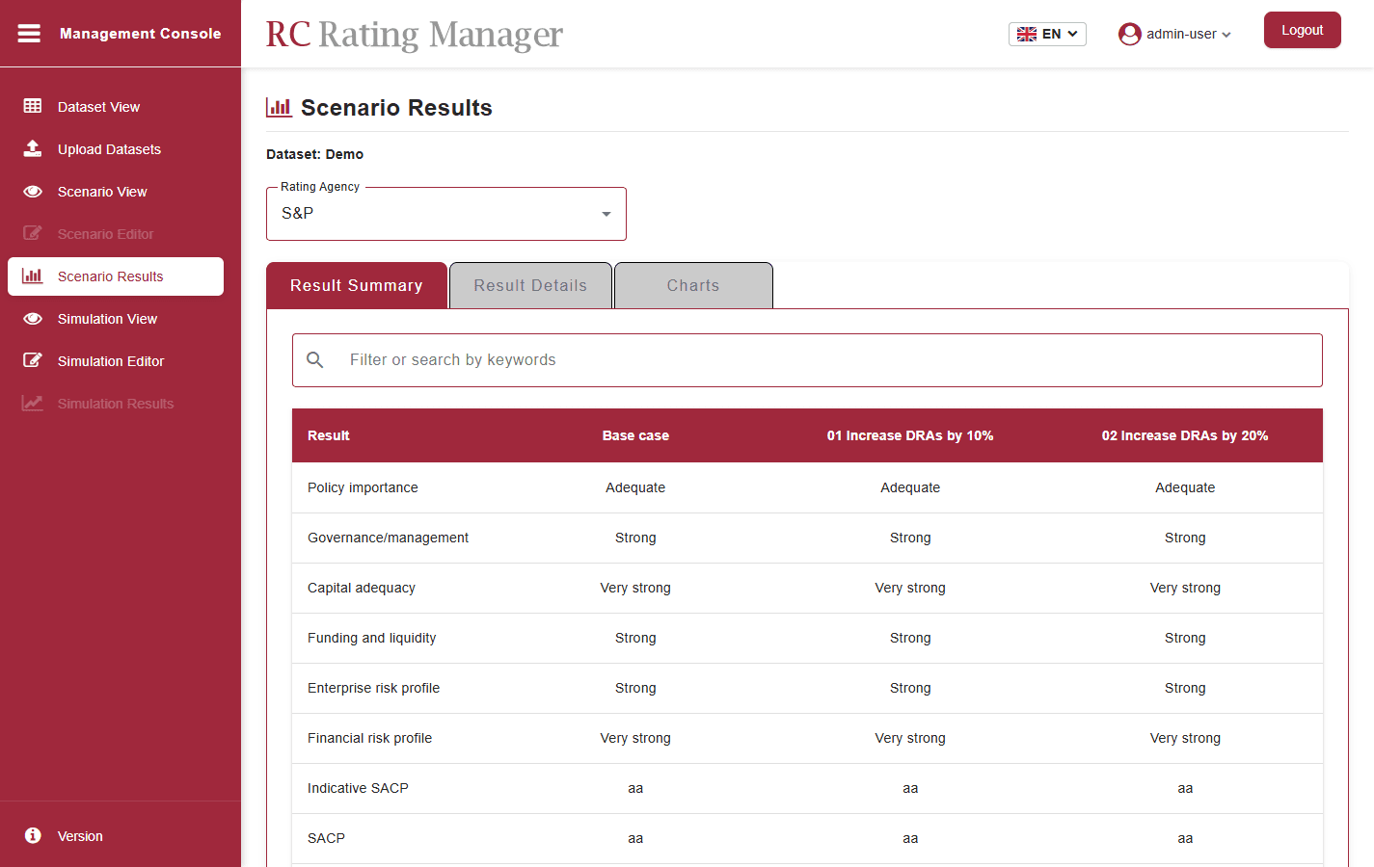Select Scenario Results in the sidebar

[116, 276]
